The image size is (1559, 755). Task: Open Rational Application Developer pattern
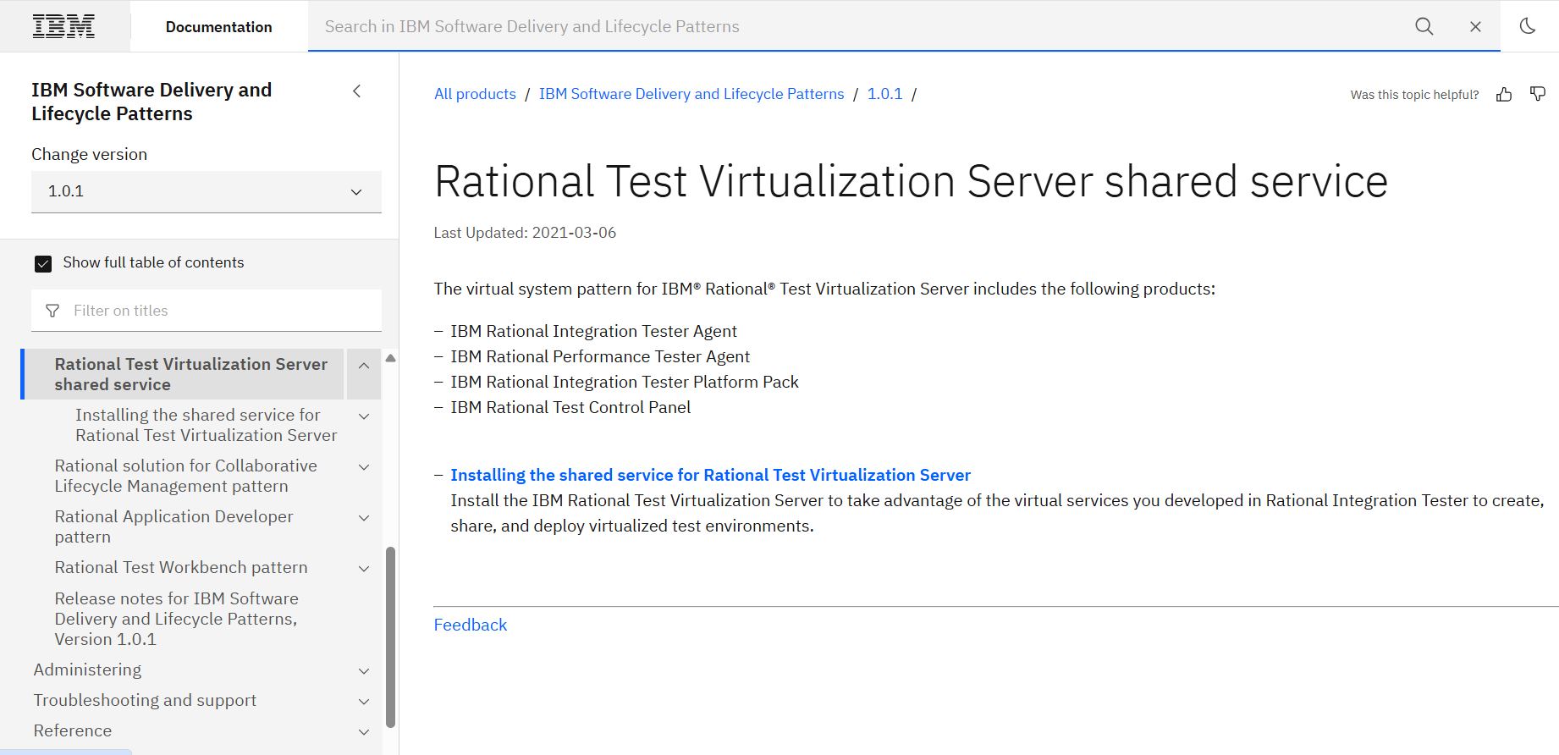pyautogui.click(x=174, y=526)
